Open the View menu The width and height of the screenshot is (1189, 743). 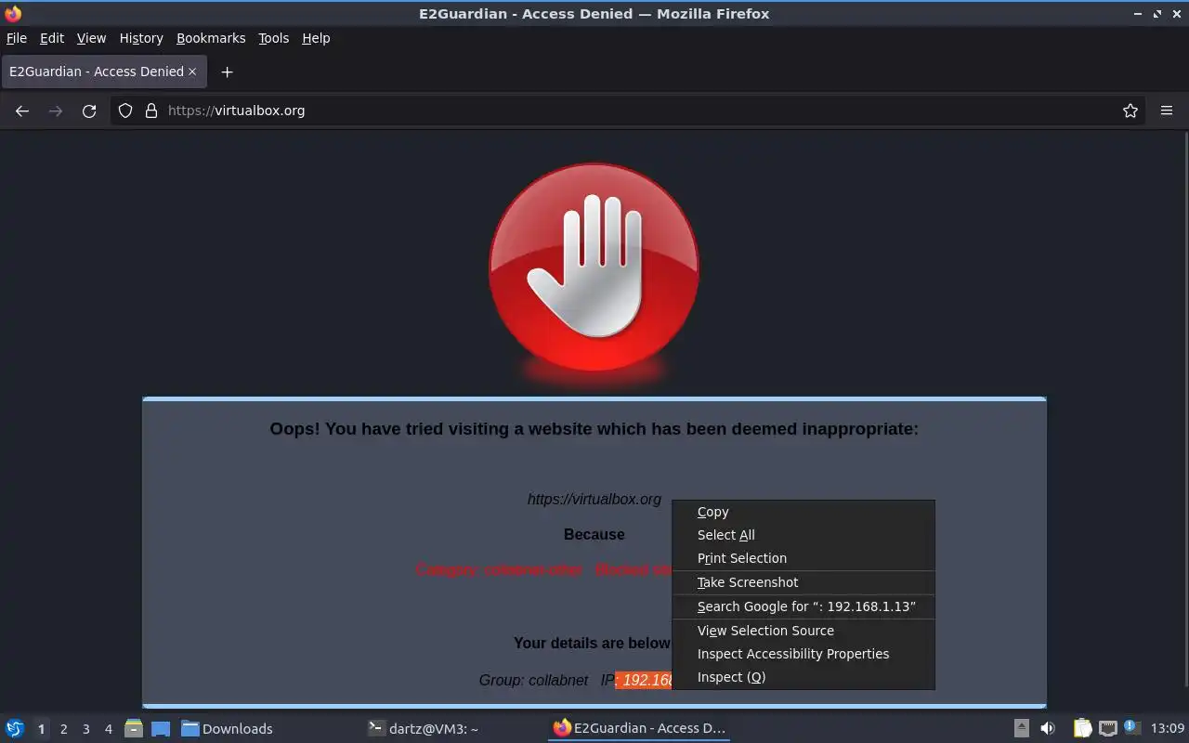coord(91,38)
